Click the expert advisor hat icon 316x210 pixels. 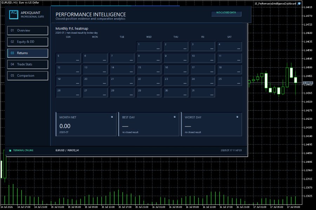(299, 3)
